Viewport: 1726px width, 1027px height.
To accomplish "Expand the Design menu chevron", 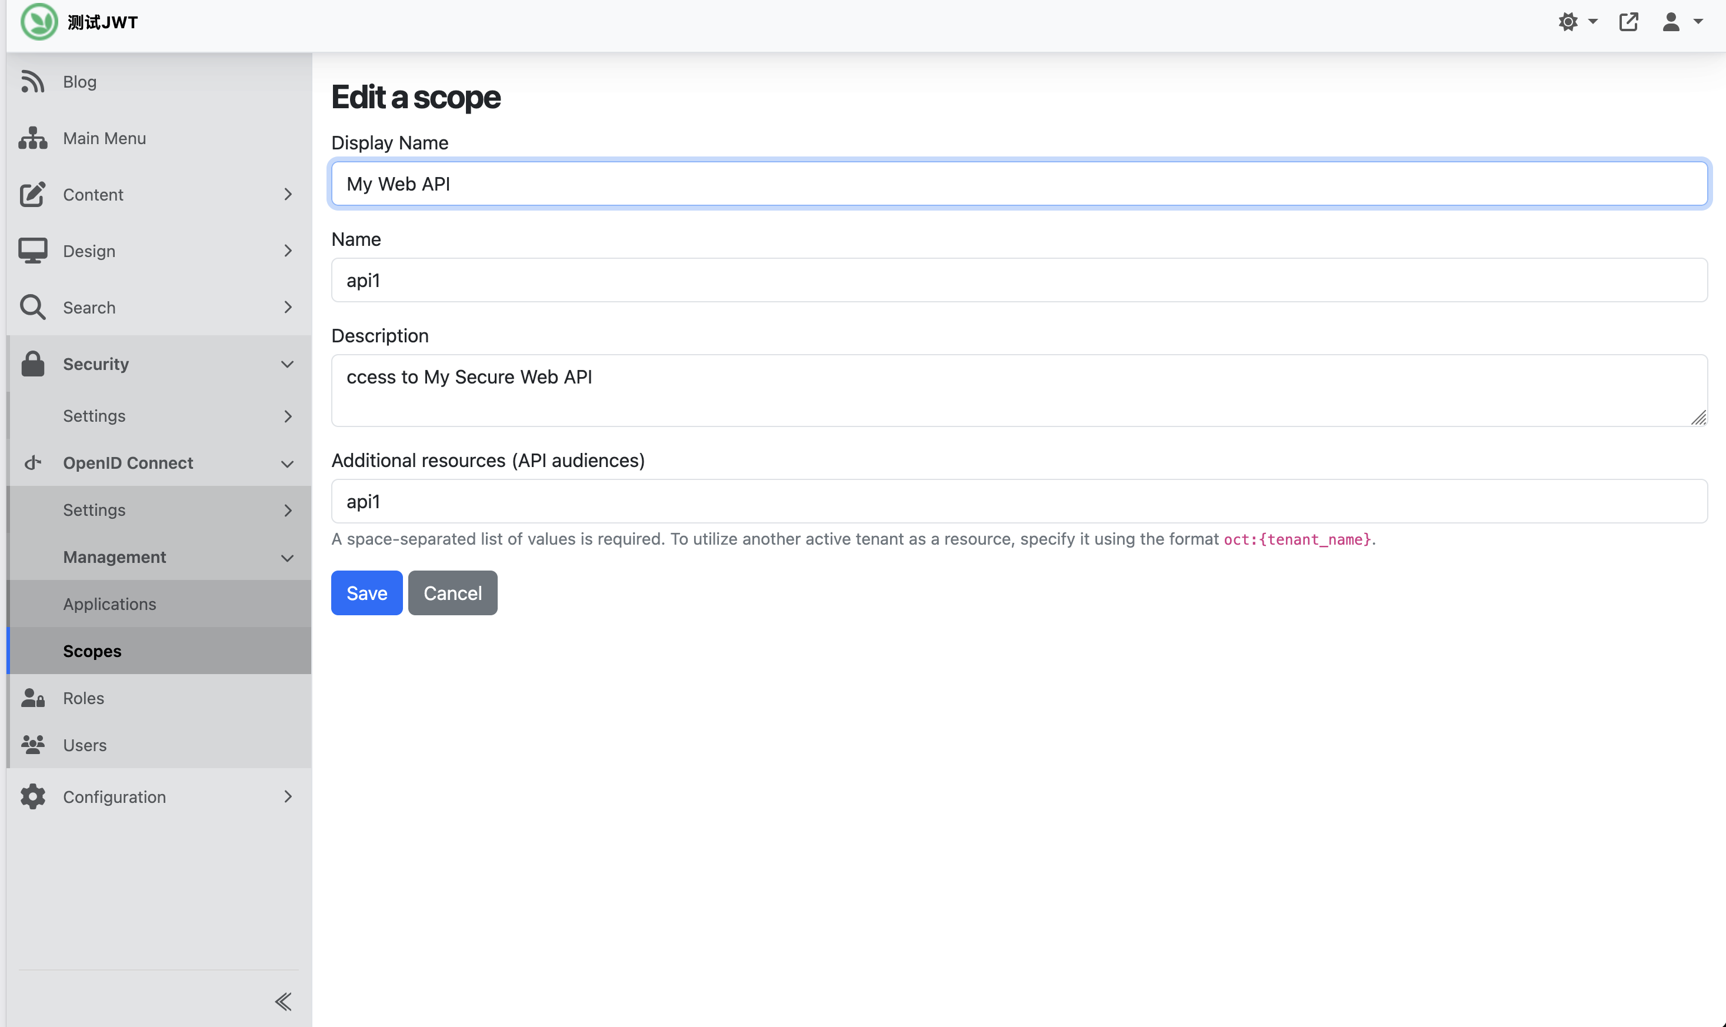I will point(288,251).
